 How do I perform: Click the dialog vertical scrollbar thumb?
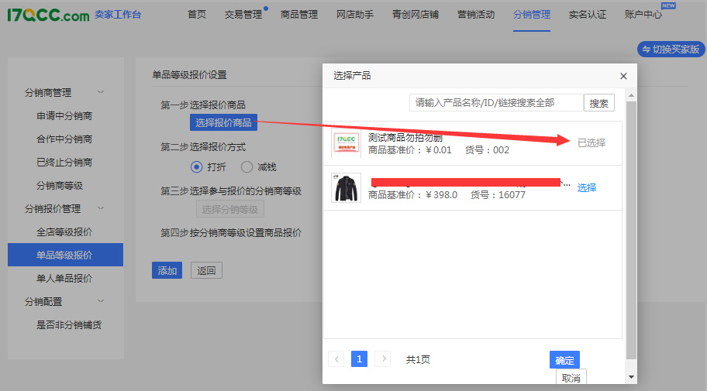631,230
